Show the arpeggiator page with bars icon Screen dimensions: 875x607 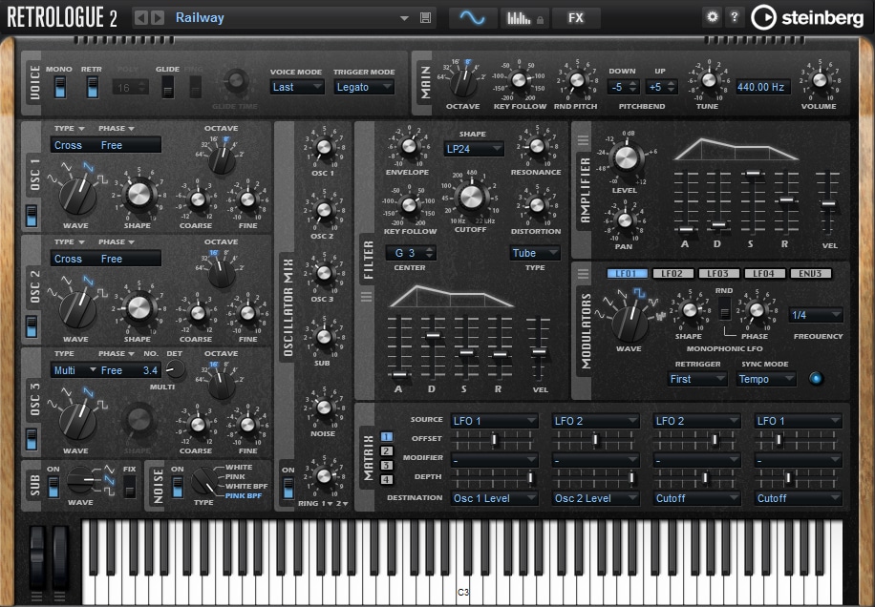click(521, 17)
